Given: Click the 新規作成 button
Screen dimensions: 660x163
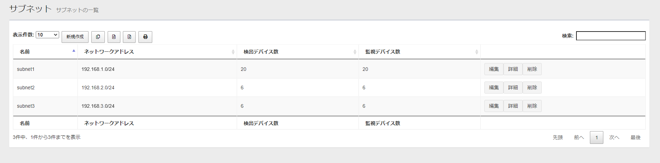Looking at the screenshot, I should (75, 37).
